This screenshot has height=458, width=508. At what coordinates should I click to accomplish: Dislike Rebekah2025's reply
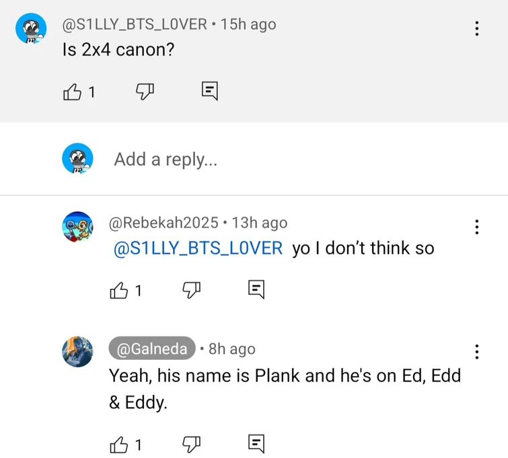[x=191, y=290]
